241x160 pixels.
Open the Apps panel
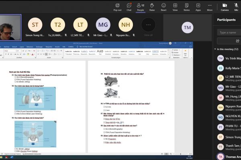198,6
